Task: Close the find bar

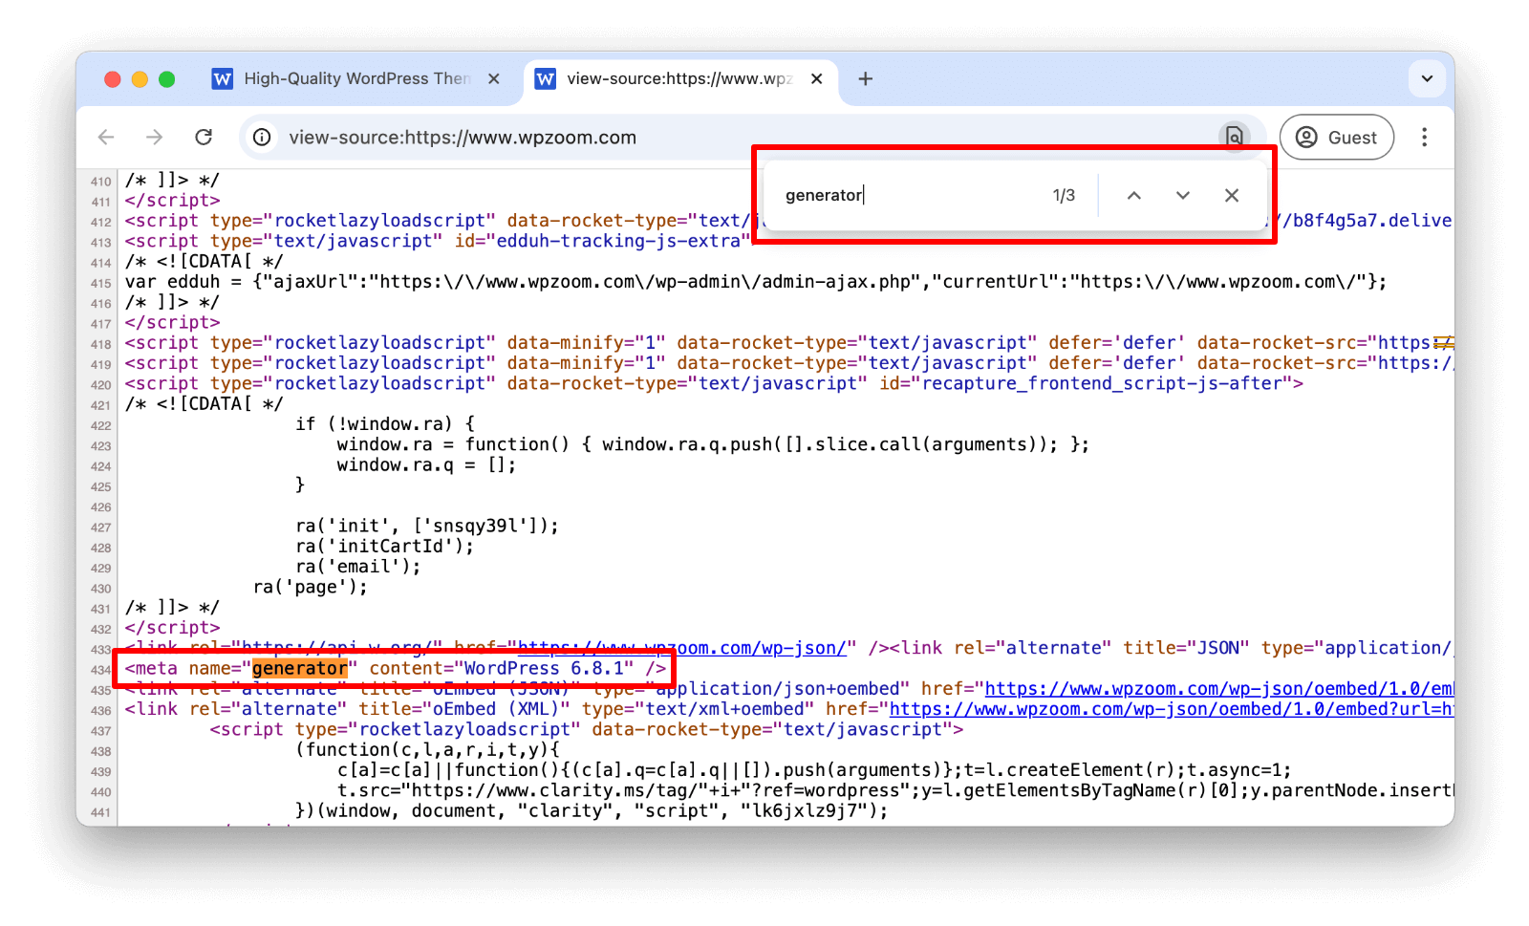Action: 1232,195
